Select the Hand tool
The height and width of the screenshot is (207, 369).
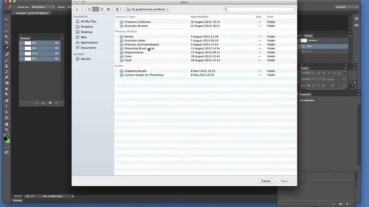coord(6,124)
